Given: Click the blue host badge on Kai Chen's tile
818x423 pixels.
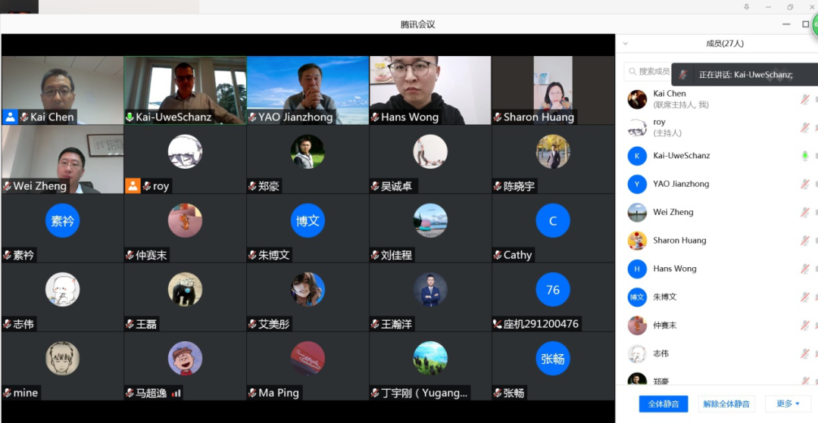Looking at the screenshot, I should coord(10,117).
